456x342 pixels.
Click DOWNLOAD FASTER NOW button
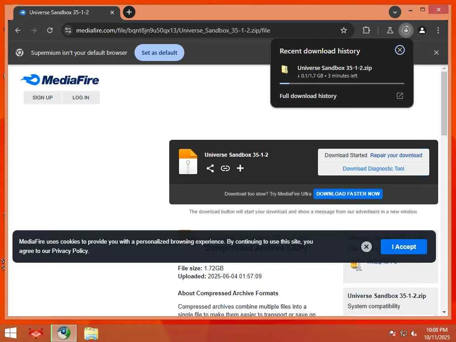pos(348,194)
